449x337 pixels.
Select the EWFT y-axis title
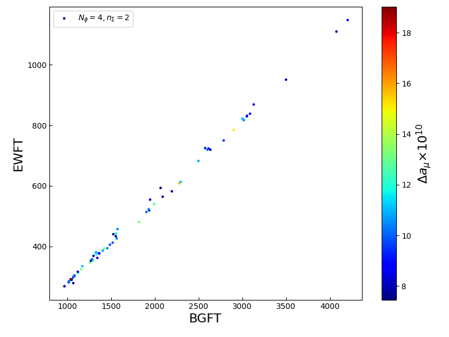click(18, 156)
